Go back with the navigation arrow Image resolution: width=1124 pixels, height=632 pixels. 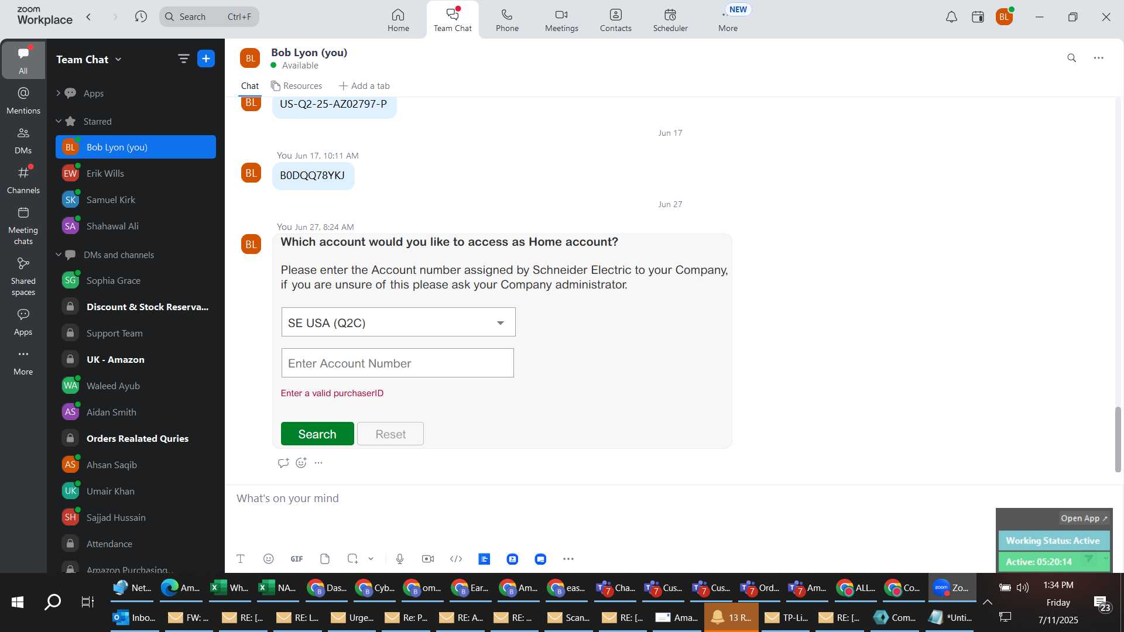[89, 16]
